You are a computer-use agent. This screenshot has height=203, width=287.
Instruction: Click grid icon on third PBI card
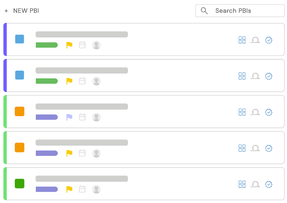click(x=242, y=112)
